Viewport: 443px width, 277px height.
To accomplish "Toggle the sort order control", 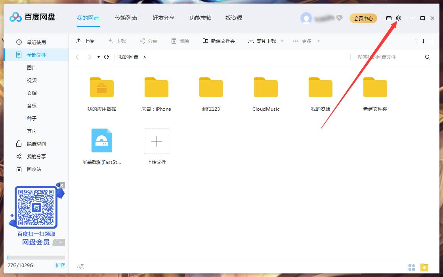I will [421, 40].
